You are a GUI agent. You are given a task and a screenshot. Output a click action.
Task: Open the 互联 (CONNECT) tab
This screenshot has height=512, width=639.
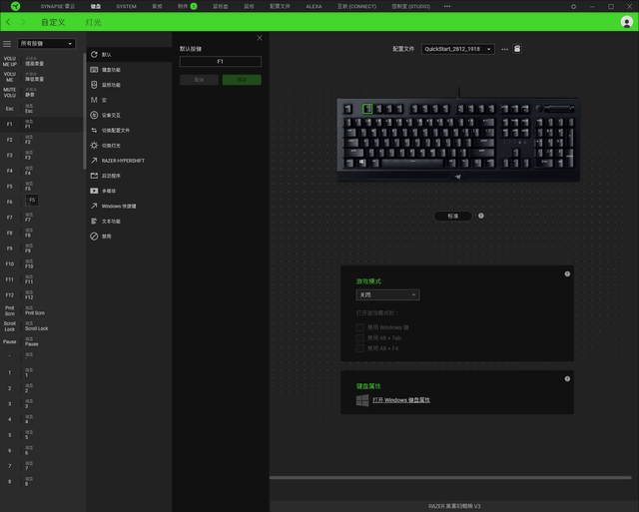click(356, 7)
